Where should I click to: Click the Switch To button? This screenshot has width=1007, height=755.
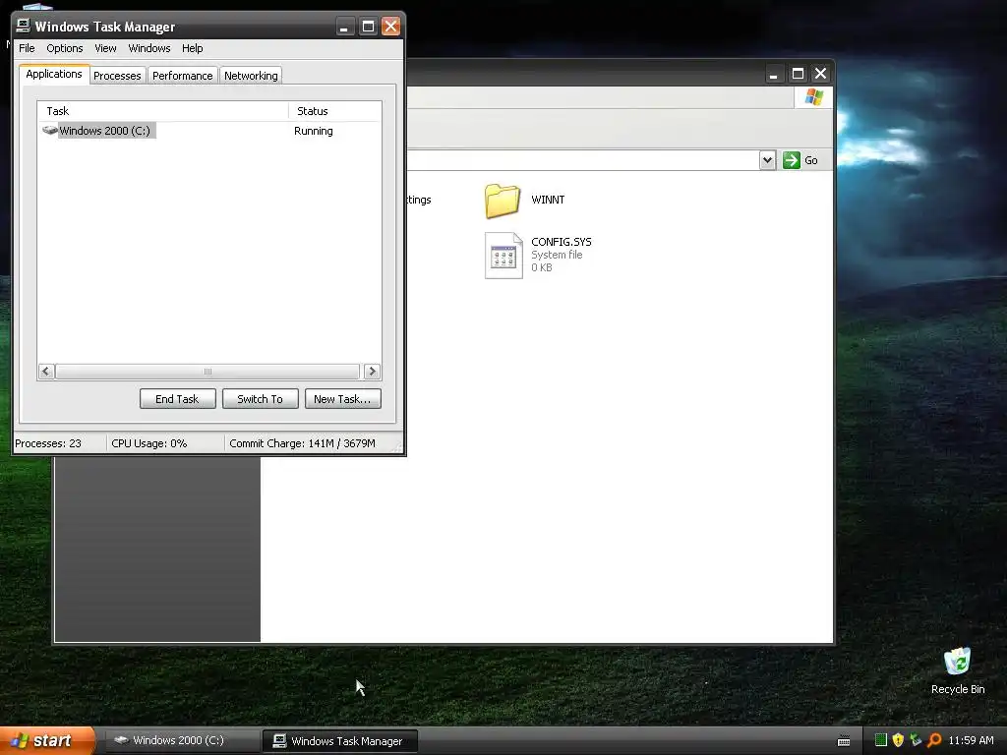[260, 399]
